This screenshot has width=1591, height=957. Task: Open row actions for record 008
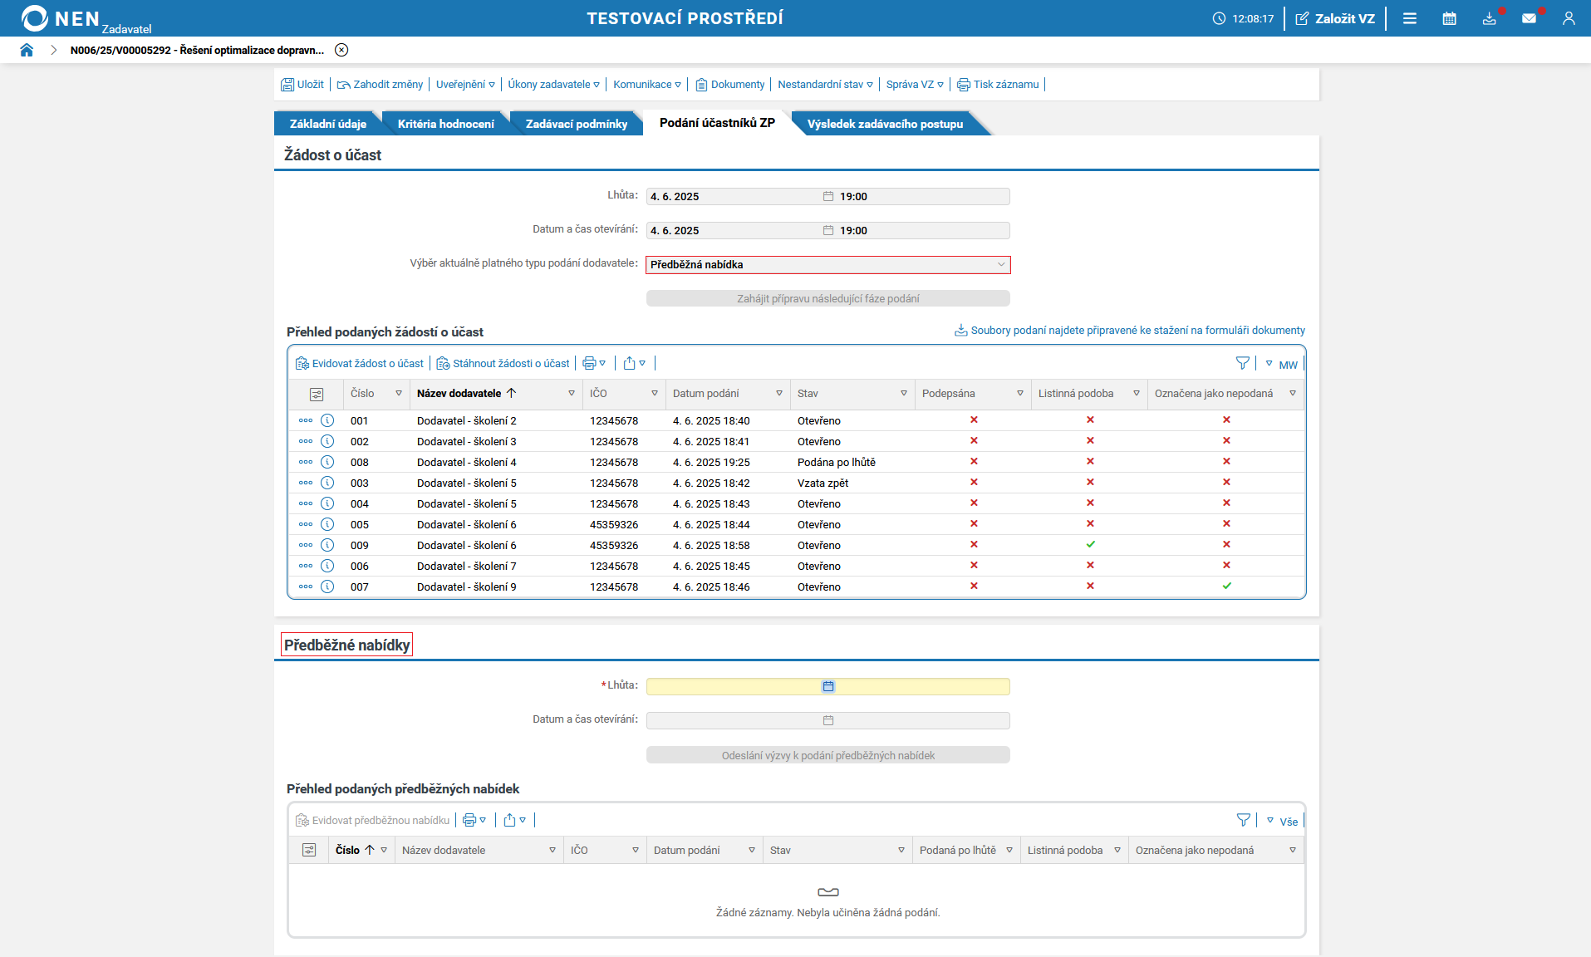[306, 463]
